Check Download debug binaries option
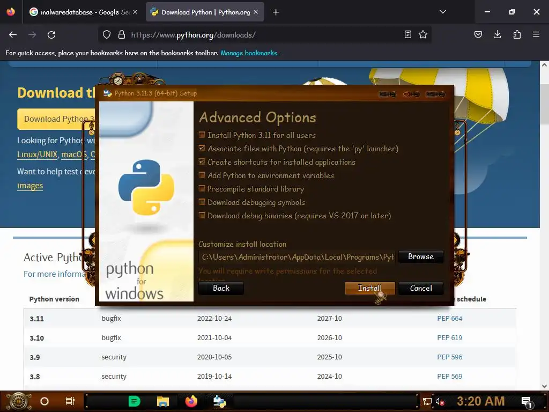The width and height of the screenshot is (549, 412). click(202, 215)
